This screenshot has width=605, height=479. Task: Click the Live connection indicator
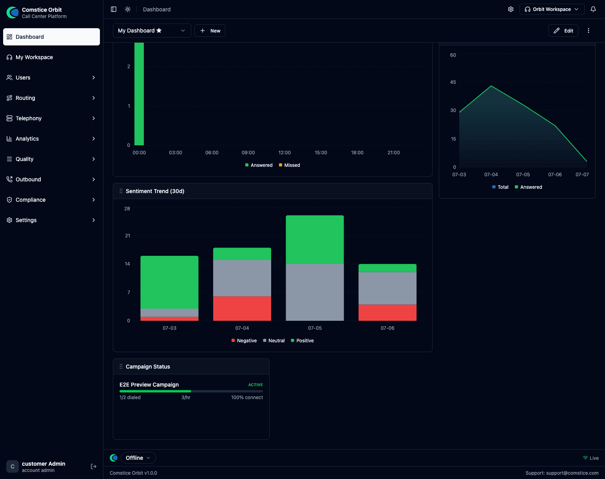(x=591, y=458)
